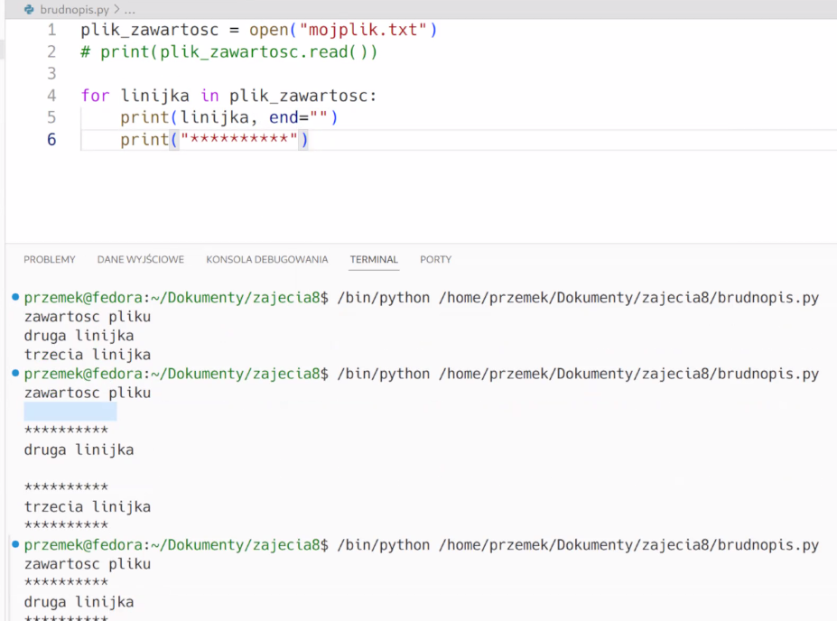Click the Python file icon in the breadcrumb
The image size is (837, 621).
pyautogui.click(x=30, y=10)
